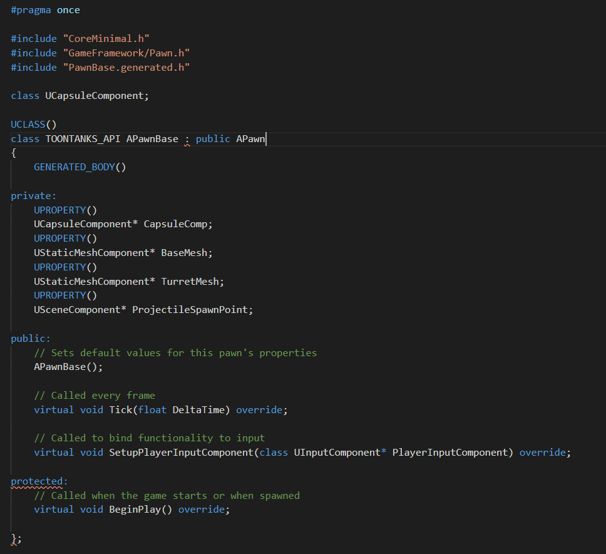Click the UCLASS() macro
The width and height of the screenshot is (606, 554).
click(x=33, y=124)
